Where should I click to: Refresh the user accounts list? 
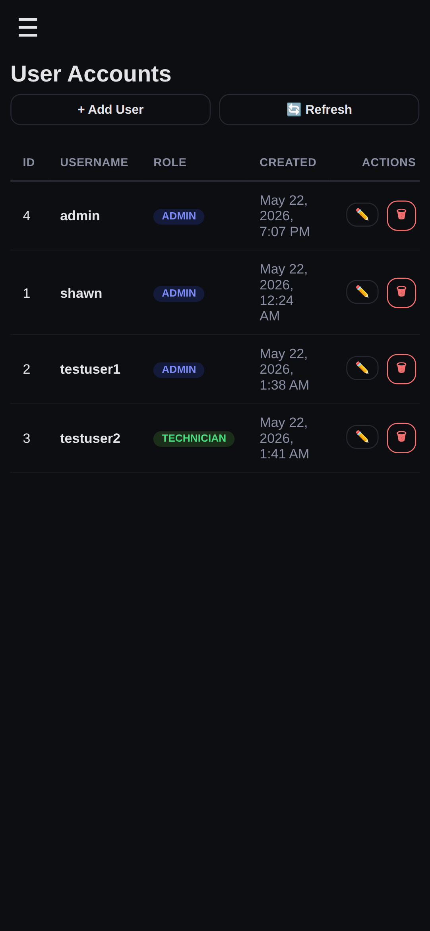coord(319,109)
